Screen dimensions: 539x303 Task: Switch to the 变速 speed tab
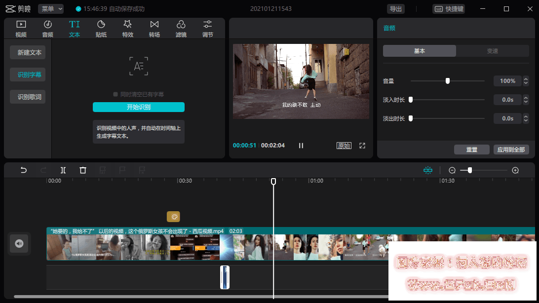(492, 51)
